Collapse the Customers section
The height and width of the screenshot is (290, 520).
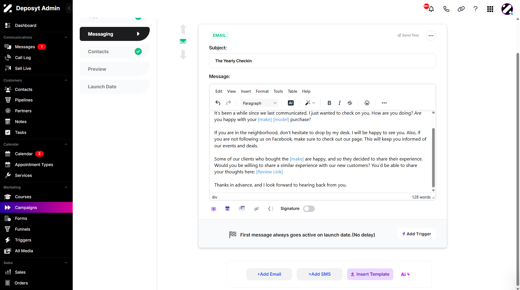tap(66, 80)
